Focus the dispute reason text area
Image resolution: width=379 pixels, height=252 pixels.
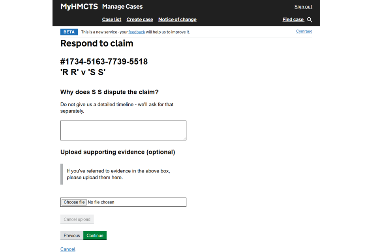point(123,130)
